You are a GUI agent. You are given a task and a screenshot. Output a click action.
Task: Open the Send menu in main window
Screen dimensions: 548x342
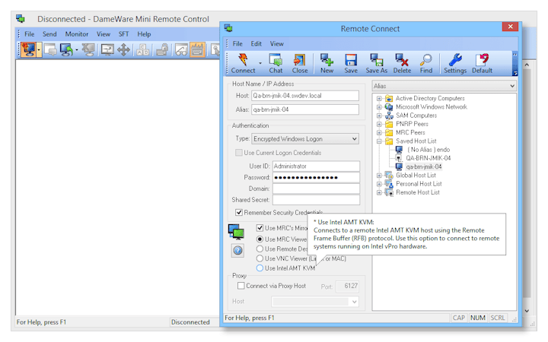tap(49, 34)
